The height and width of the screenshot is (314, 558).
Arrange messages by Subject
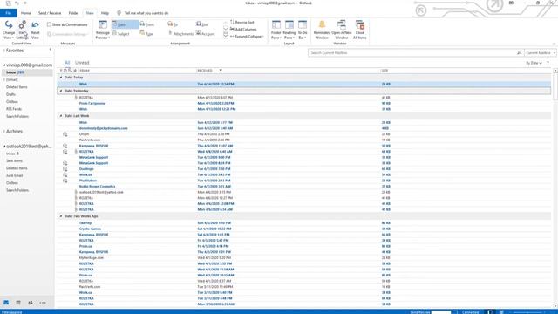pos(121,33)
